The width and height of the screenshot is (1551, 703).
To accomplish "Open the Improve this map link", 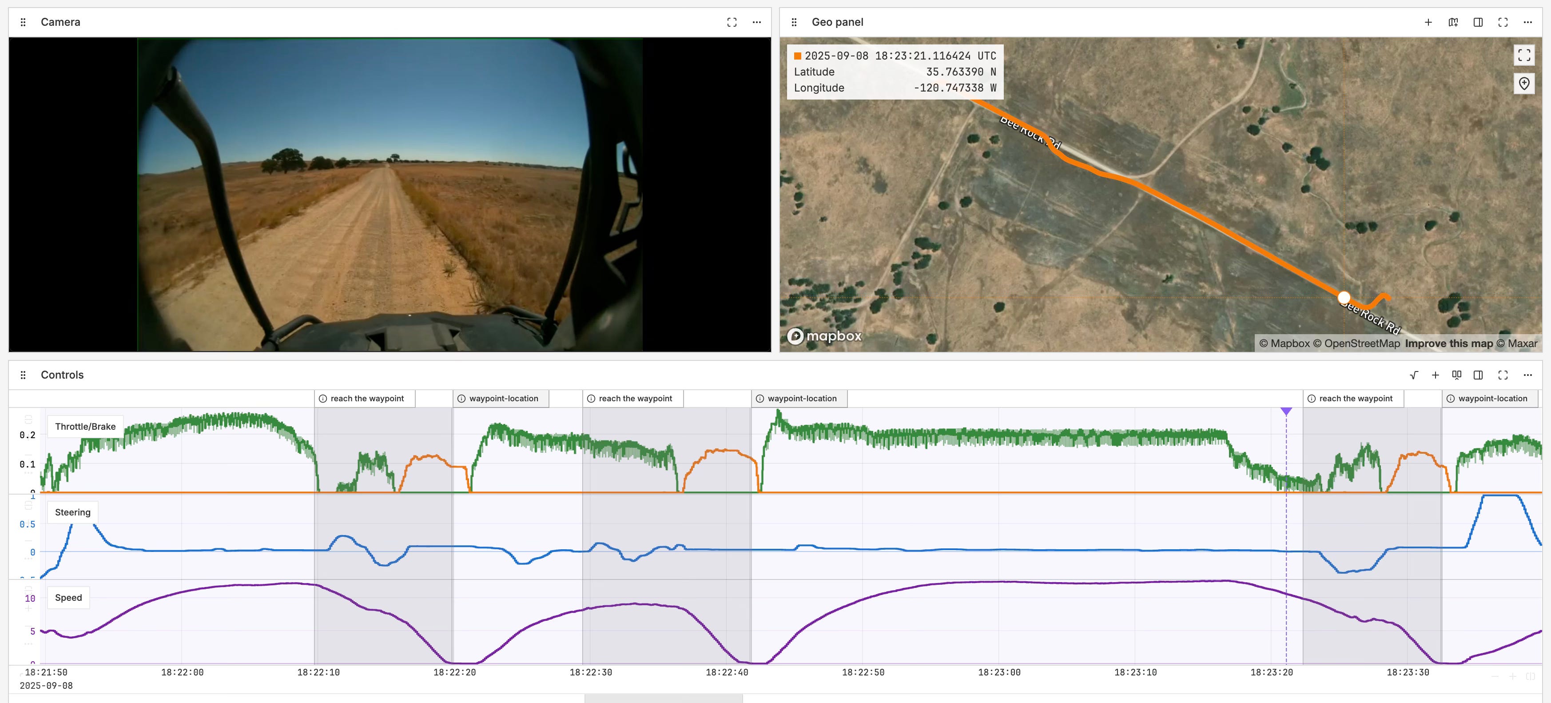I will coord(1449,344).
